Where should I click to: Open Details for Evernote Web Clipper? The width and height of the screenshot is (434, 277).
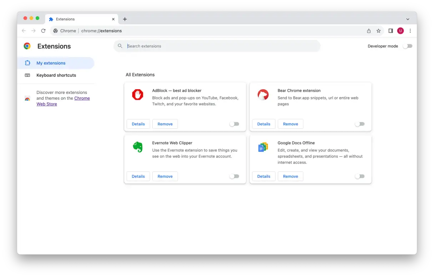[x=138, y=176]
